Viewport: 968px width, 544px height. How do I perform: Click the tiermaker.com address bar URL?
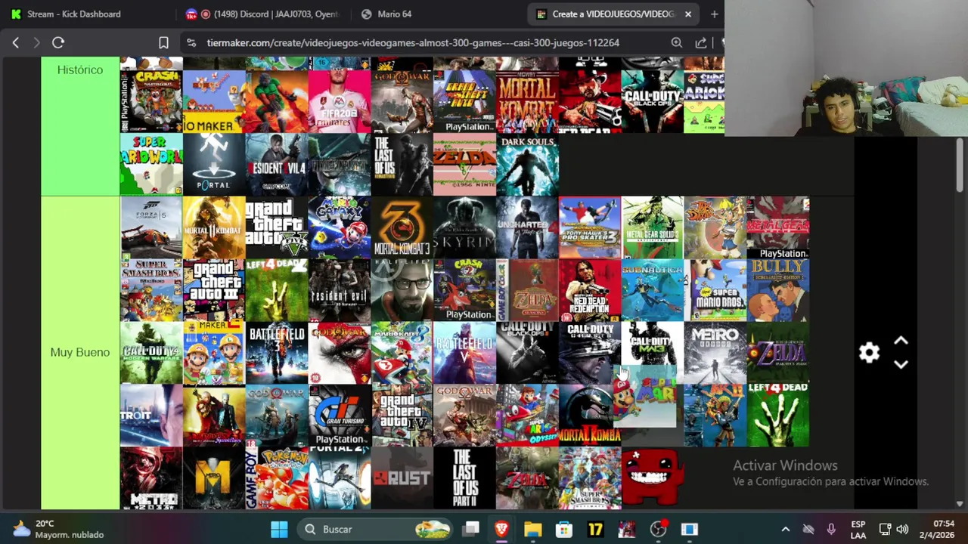(413, 43)
